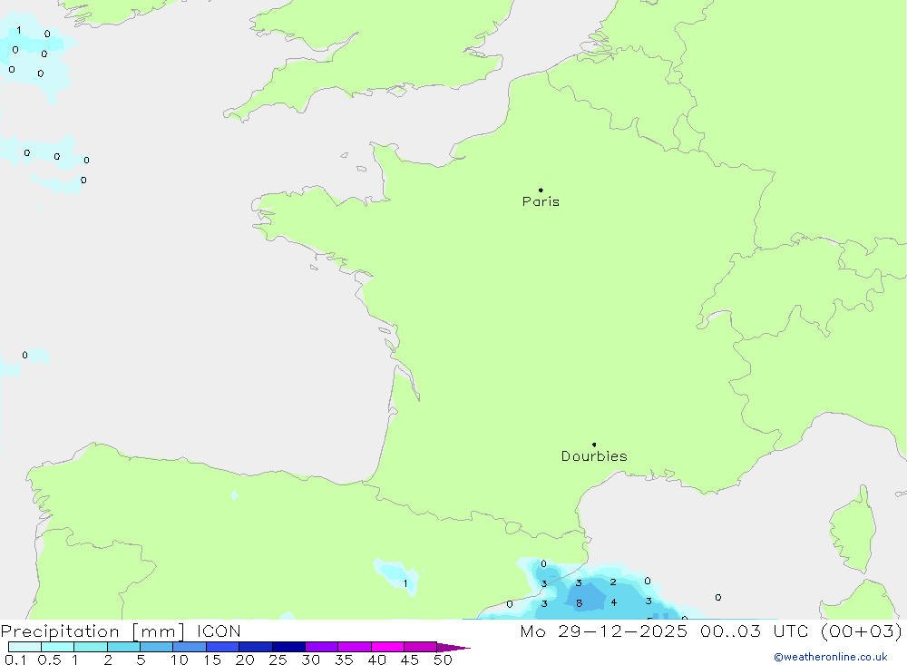Select the 25 to 30 mm legend swatch

[288, 647]
